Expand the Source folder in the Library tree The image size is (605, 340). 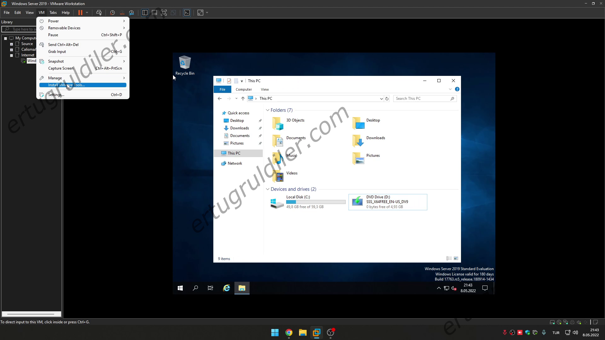[11, 44]
